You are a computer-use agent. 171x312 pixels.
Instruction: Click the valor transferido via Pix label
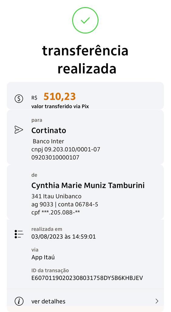(x=60, y=106)
